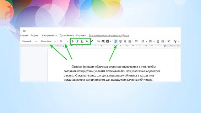The height and width of the screenshot is (113, 201).
Task: Click the word 'Следовательно' in the document text
Action: 85,75
